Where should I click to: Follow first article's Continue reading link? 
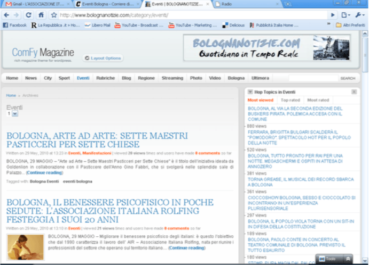point(44,172)
